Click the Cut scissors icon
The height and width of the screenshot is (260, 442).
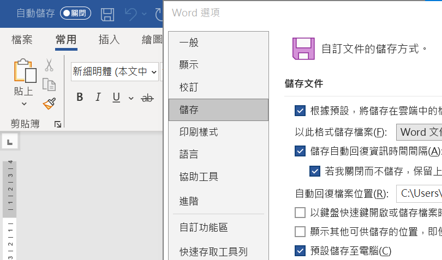pyautogui.click(x=49, y=65)
